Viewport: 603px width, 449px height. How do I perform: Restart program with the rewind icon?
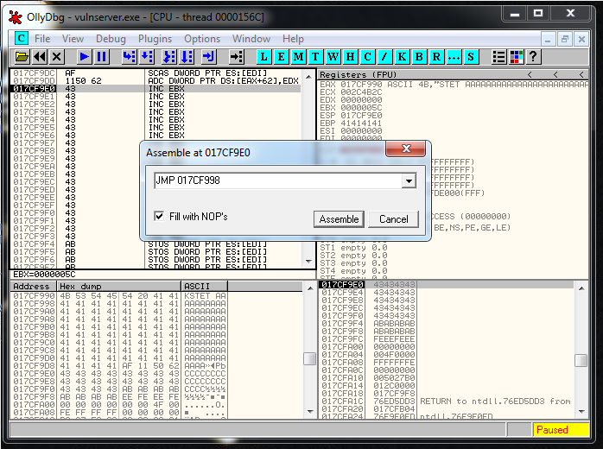coord(40,57)
